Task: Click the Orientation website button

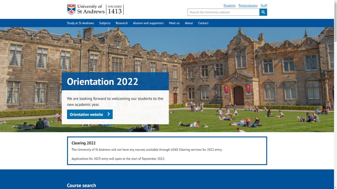Action: [90, 114]
